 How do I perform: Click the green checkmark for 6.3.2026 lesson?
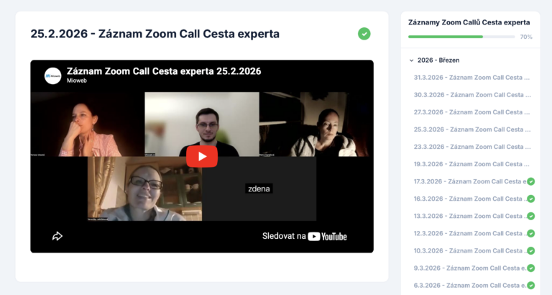tap(531, 285)
